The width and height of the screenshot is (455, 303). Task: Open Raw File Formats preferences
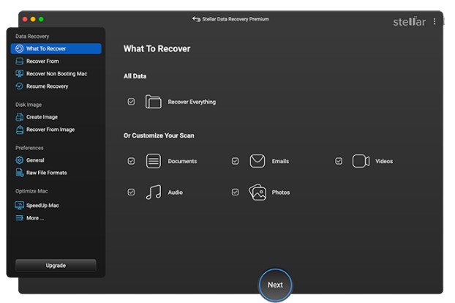[46, 173]
